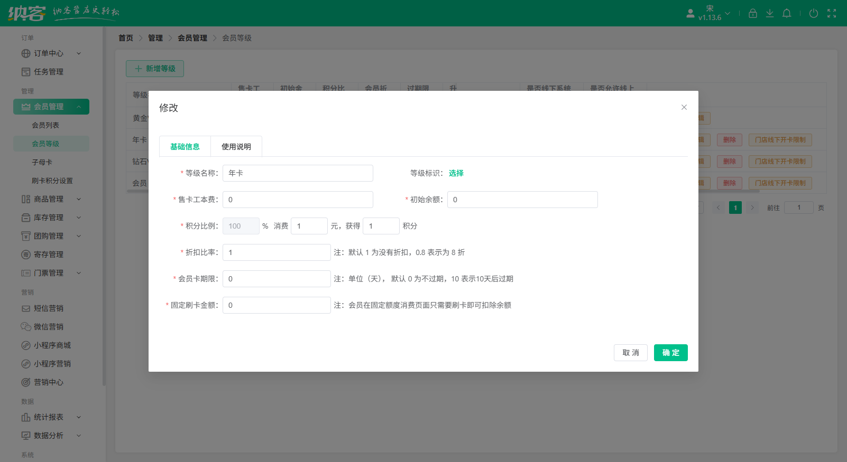Click the 等级名称 input field
The width and height of the screenshot is (847, 462).
(298, 173)
